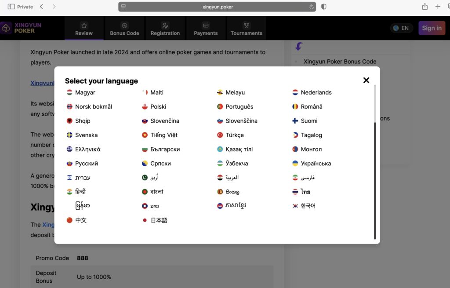The image size is (450, 288).
Task: Choose Български language
Action: (165, 149)
